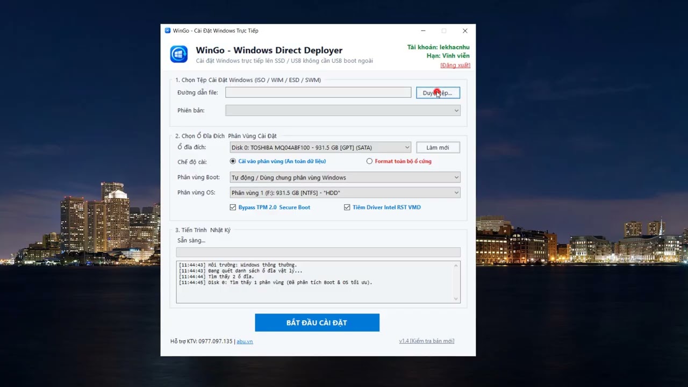The height and width of the screenshot is (387, 688).
Task: Toggle Bypass TPM 2.0 Secure Boot checkbox
Action: [233, 207]
